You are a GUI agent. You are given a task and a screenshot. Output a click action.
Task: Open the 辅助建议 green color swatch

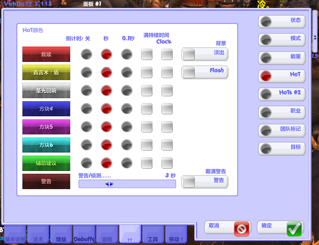[x=46, y=163]
